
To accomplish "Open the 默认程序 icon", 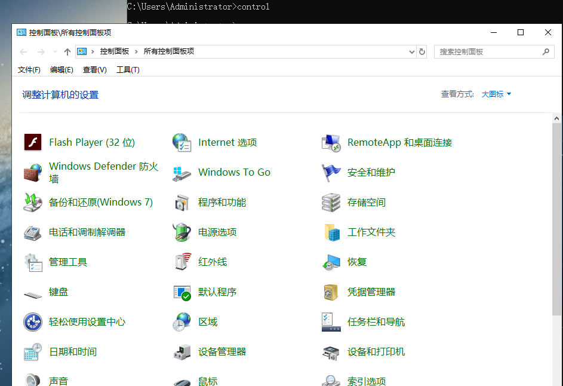I will (182, 293).
